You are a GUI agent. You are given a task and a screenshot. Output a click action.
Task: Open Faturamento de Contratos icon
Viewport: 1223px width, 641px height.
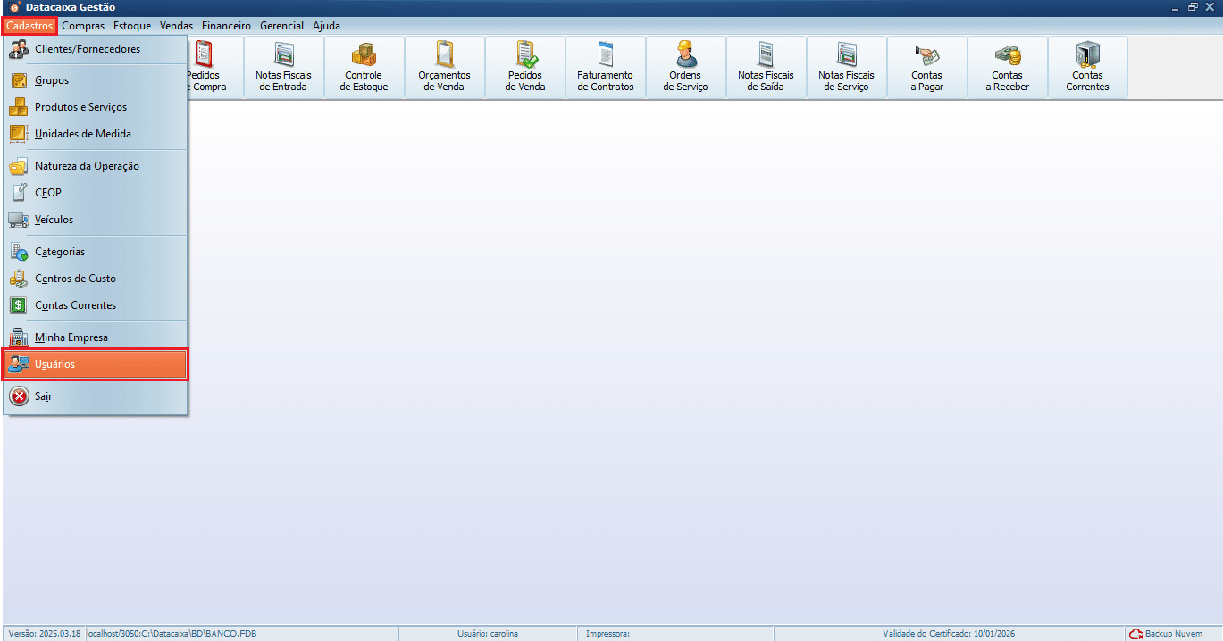(605, 67)
